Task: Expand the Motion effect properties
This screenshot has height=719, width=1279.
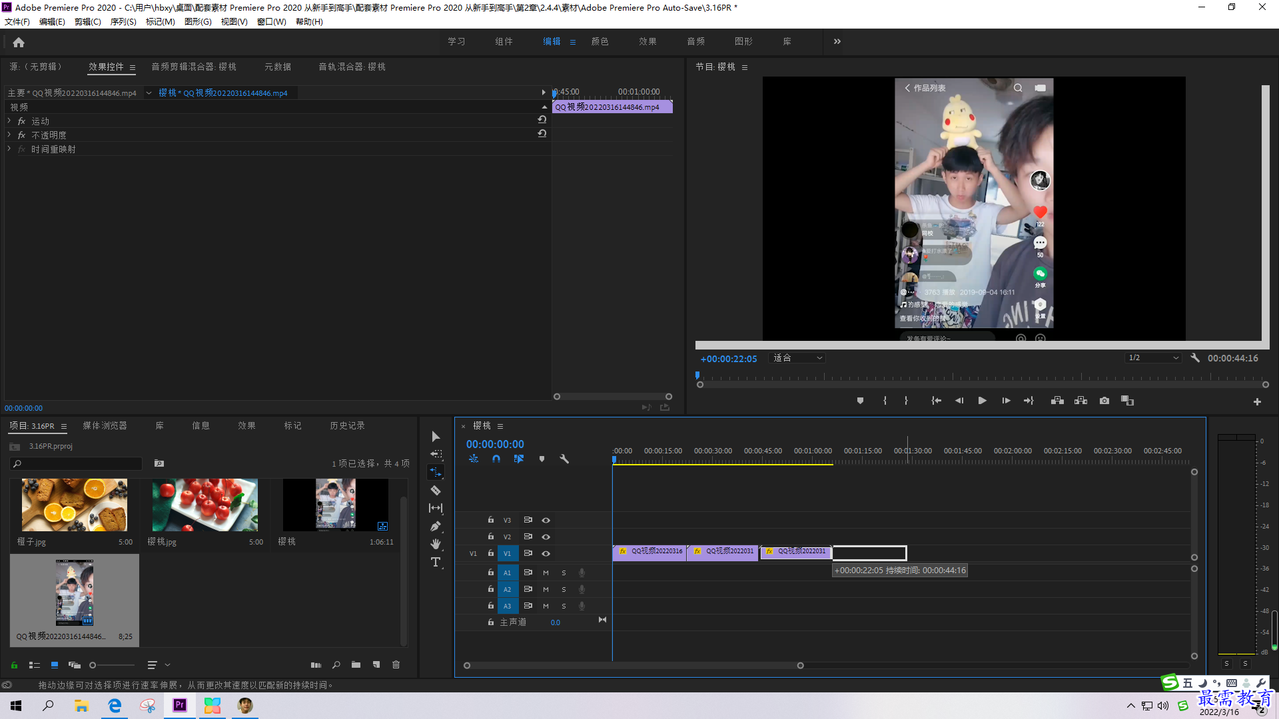Action: pos(9,120)
